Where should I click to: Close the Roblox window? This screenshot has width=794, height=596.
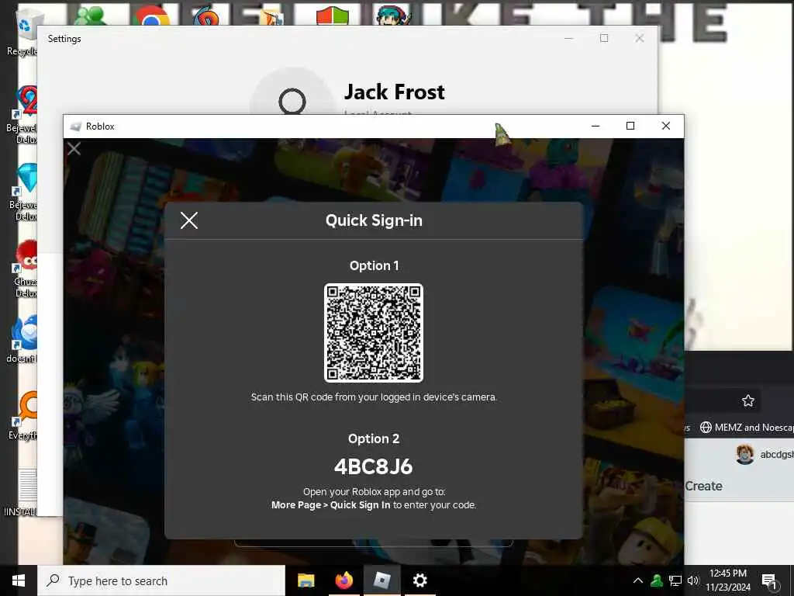[666, 126]
